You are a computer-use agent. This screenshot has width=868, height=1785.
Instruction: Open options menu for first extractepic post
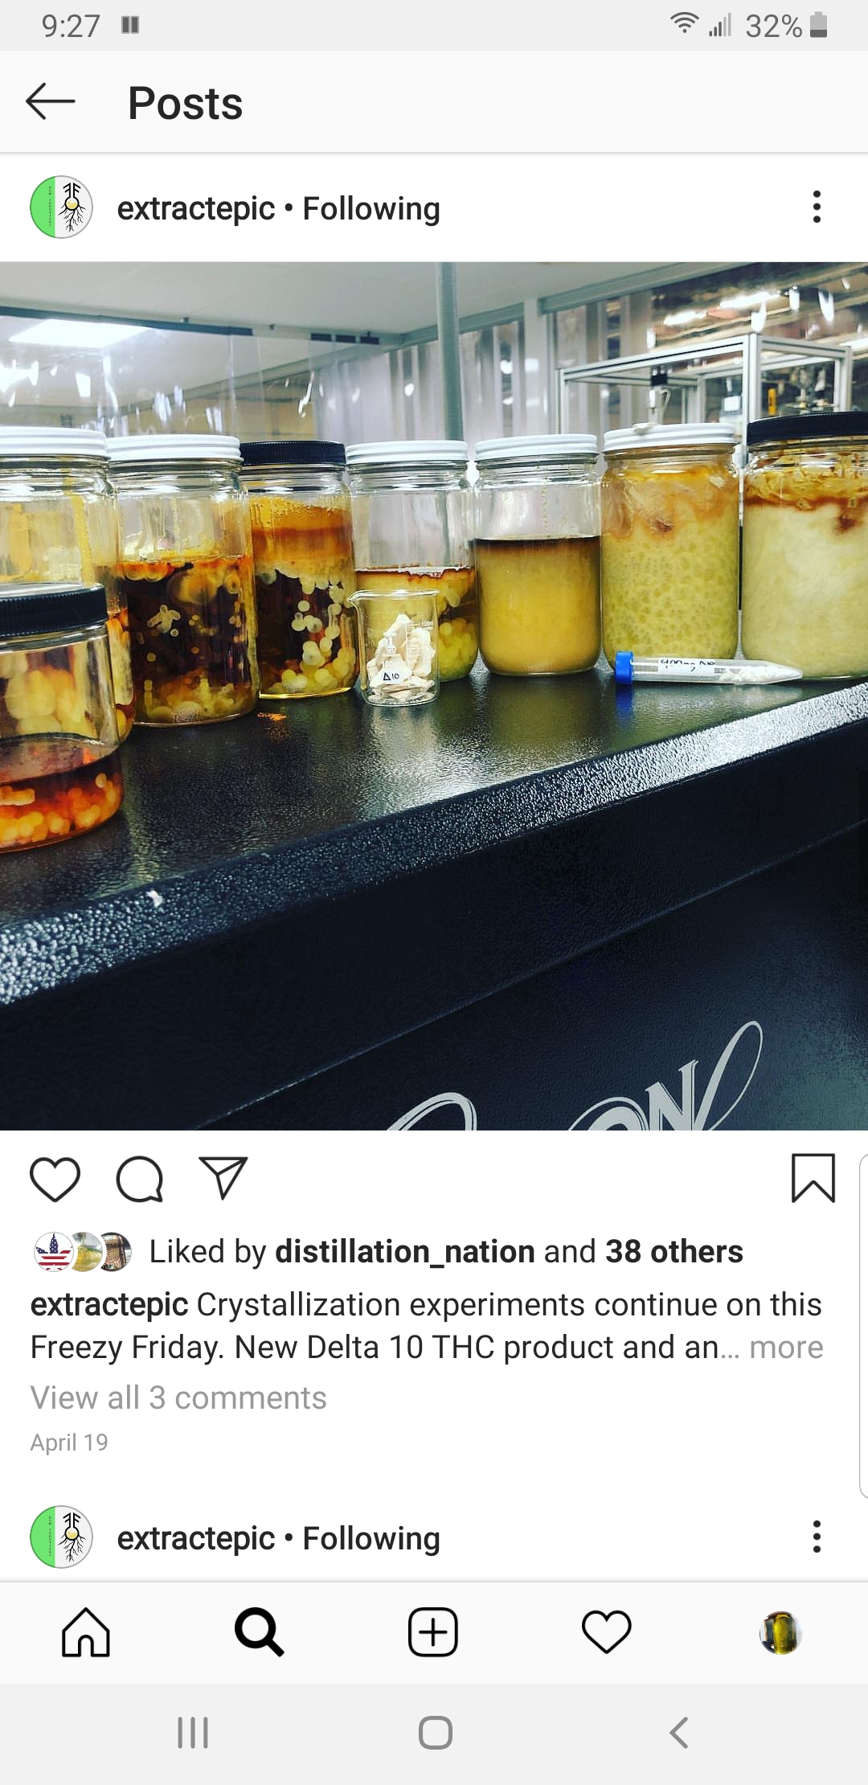click(817, 207)
